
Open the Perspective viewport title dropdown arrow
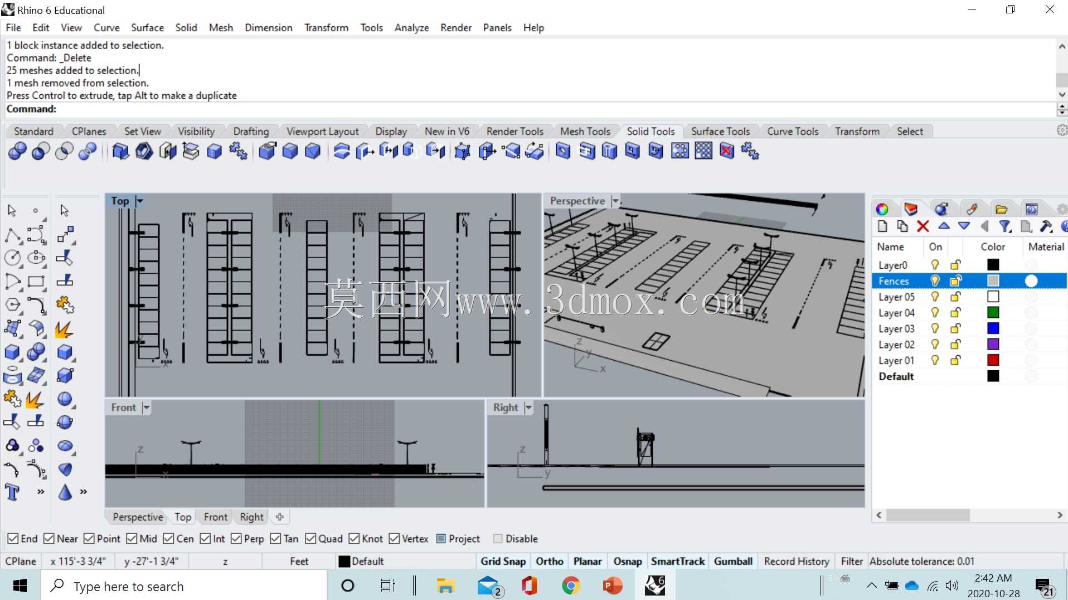(x=615, y=201)
